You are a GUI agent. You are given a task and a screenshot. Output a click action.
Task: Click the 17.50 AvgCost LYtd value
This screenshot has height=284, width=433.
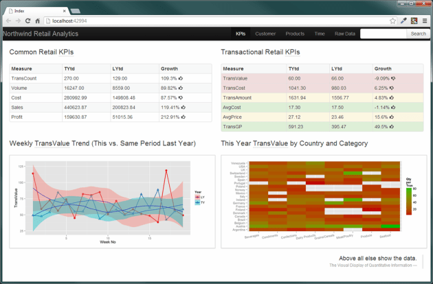click(x=337, y=107)
